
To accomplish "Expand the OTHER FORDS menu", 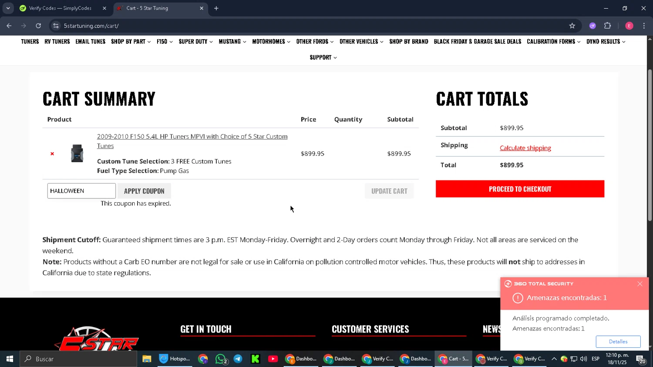I will tap(315, 42).
